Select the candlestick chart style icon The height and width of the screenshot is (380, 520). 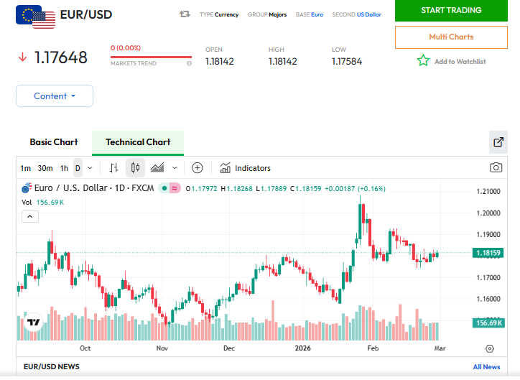click(x=135, y=168)
